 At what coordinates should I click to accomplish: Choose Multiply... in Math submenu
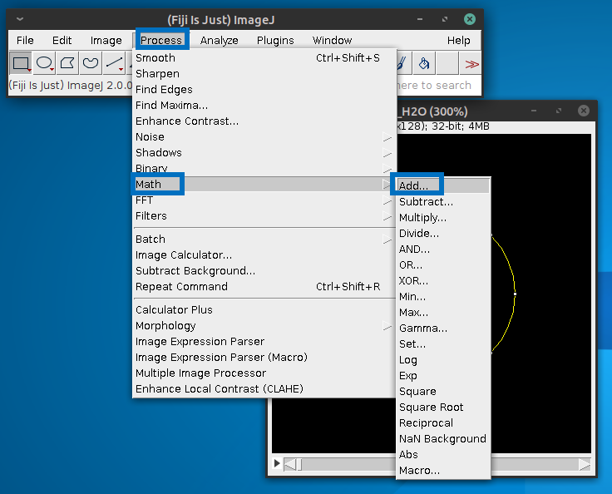pyautogui.click(x=443, y=218)
